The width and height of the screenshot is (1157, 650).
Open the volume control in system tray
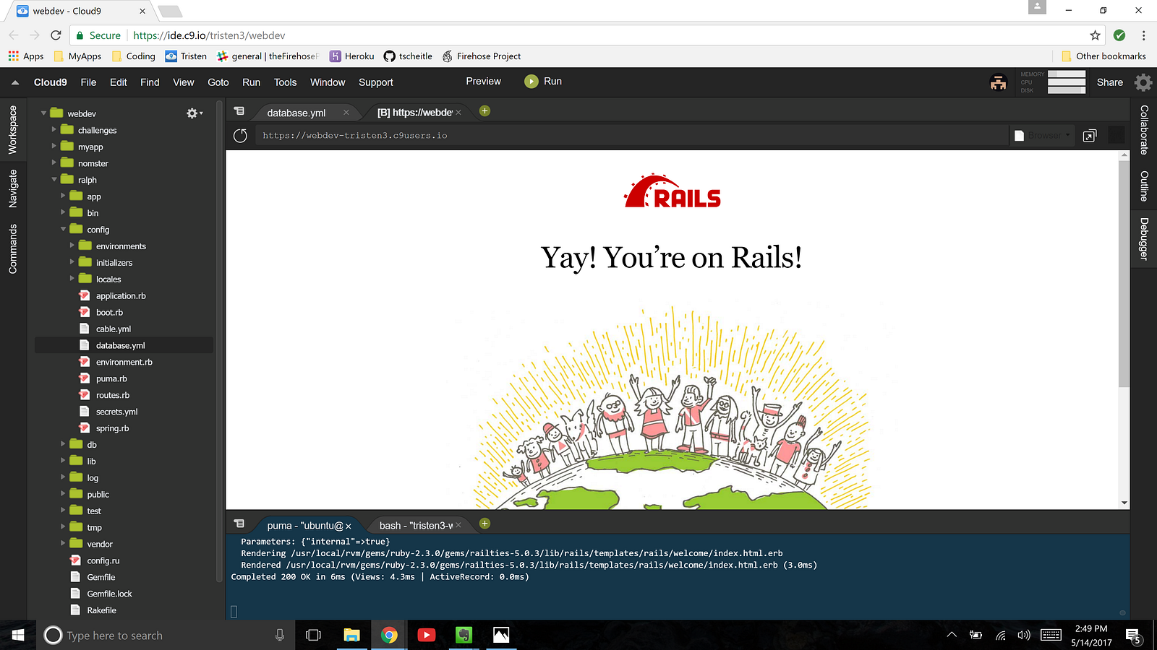tap(1024, 636)
